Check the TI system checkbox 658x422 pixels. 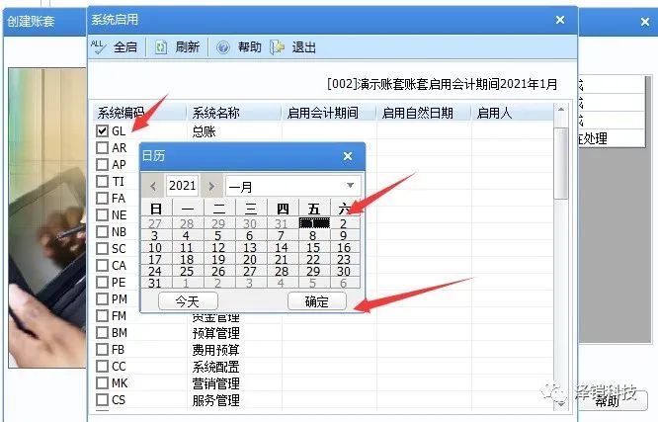(102, 182)
